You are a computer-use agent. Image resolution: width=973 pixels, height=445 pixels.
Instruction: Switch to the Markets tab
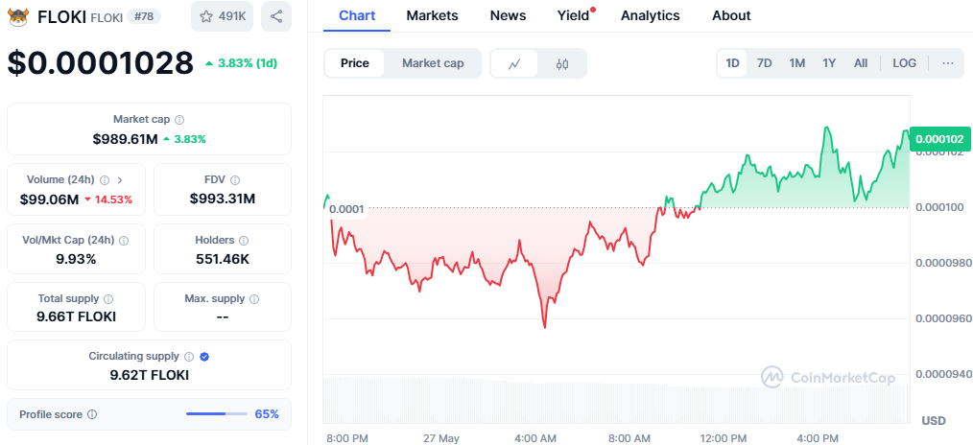tap(432, 15)
